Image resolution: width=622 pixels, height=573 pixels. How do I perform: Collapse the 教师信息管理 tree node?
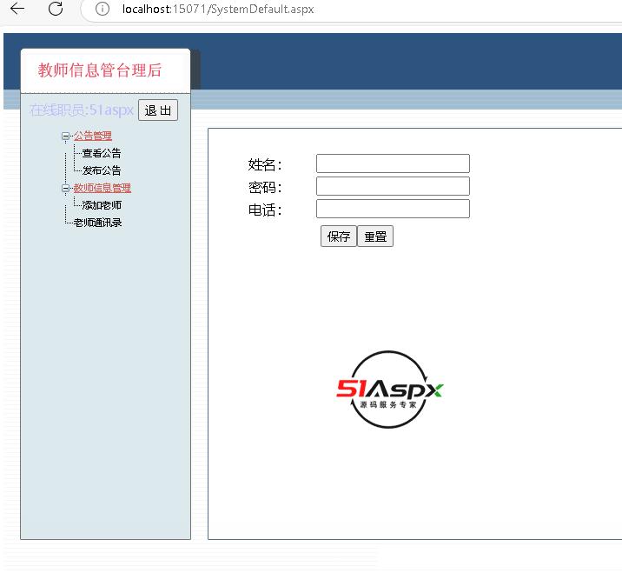(65, 188)
